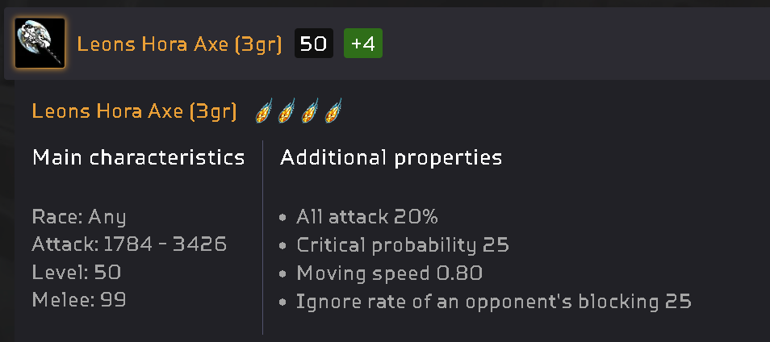Click the Moving speed 0.80 property
Viewport: 770px width, 342px height.
point(389,273)
